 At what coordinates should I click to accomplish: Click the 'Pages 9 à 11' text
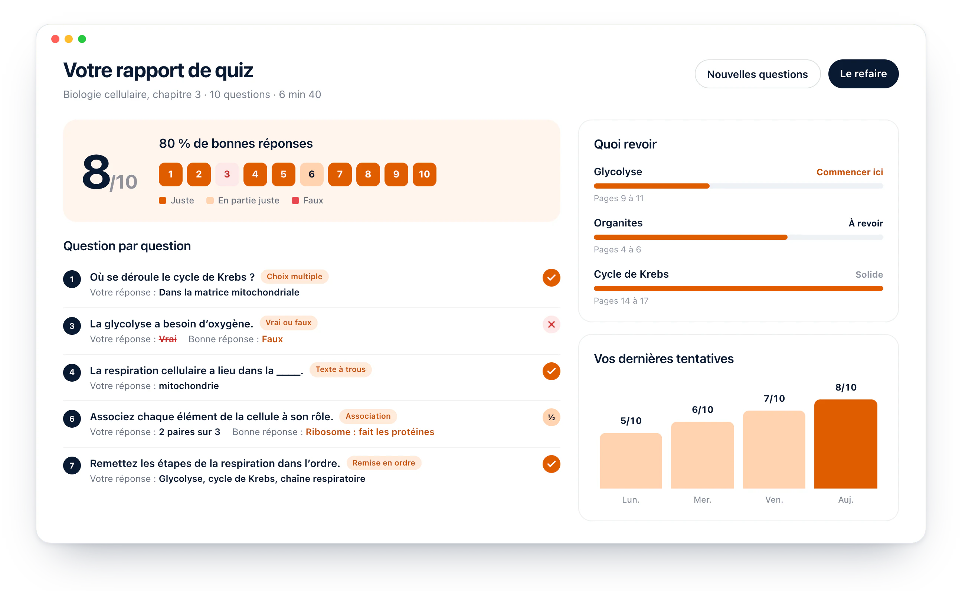(x=618, y=198)
